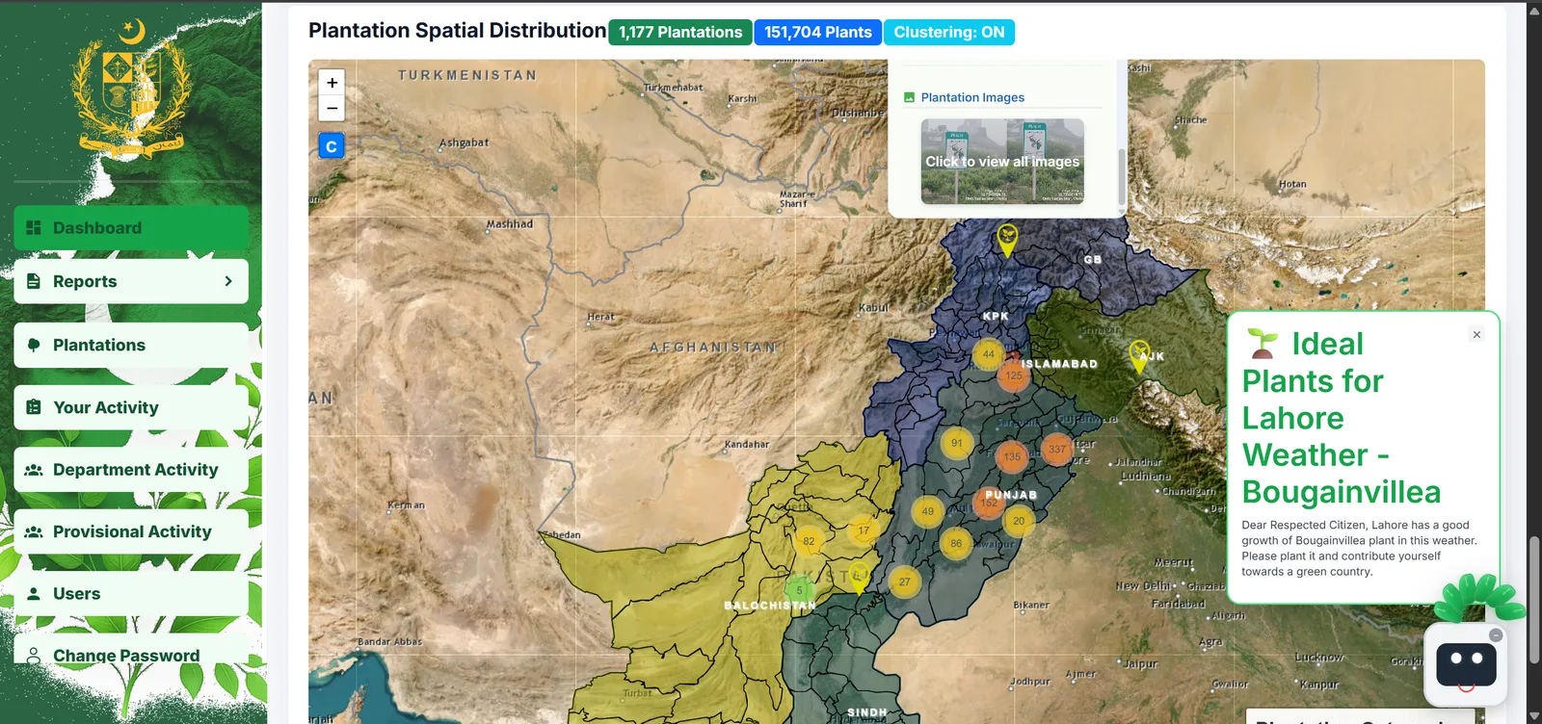1542x724 pixels.
Task: Click the Provisional Activity people icon
Action: tap(34, 531)
